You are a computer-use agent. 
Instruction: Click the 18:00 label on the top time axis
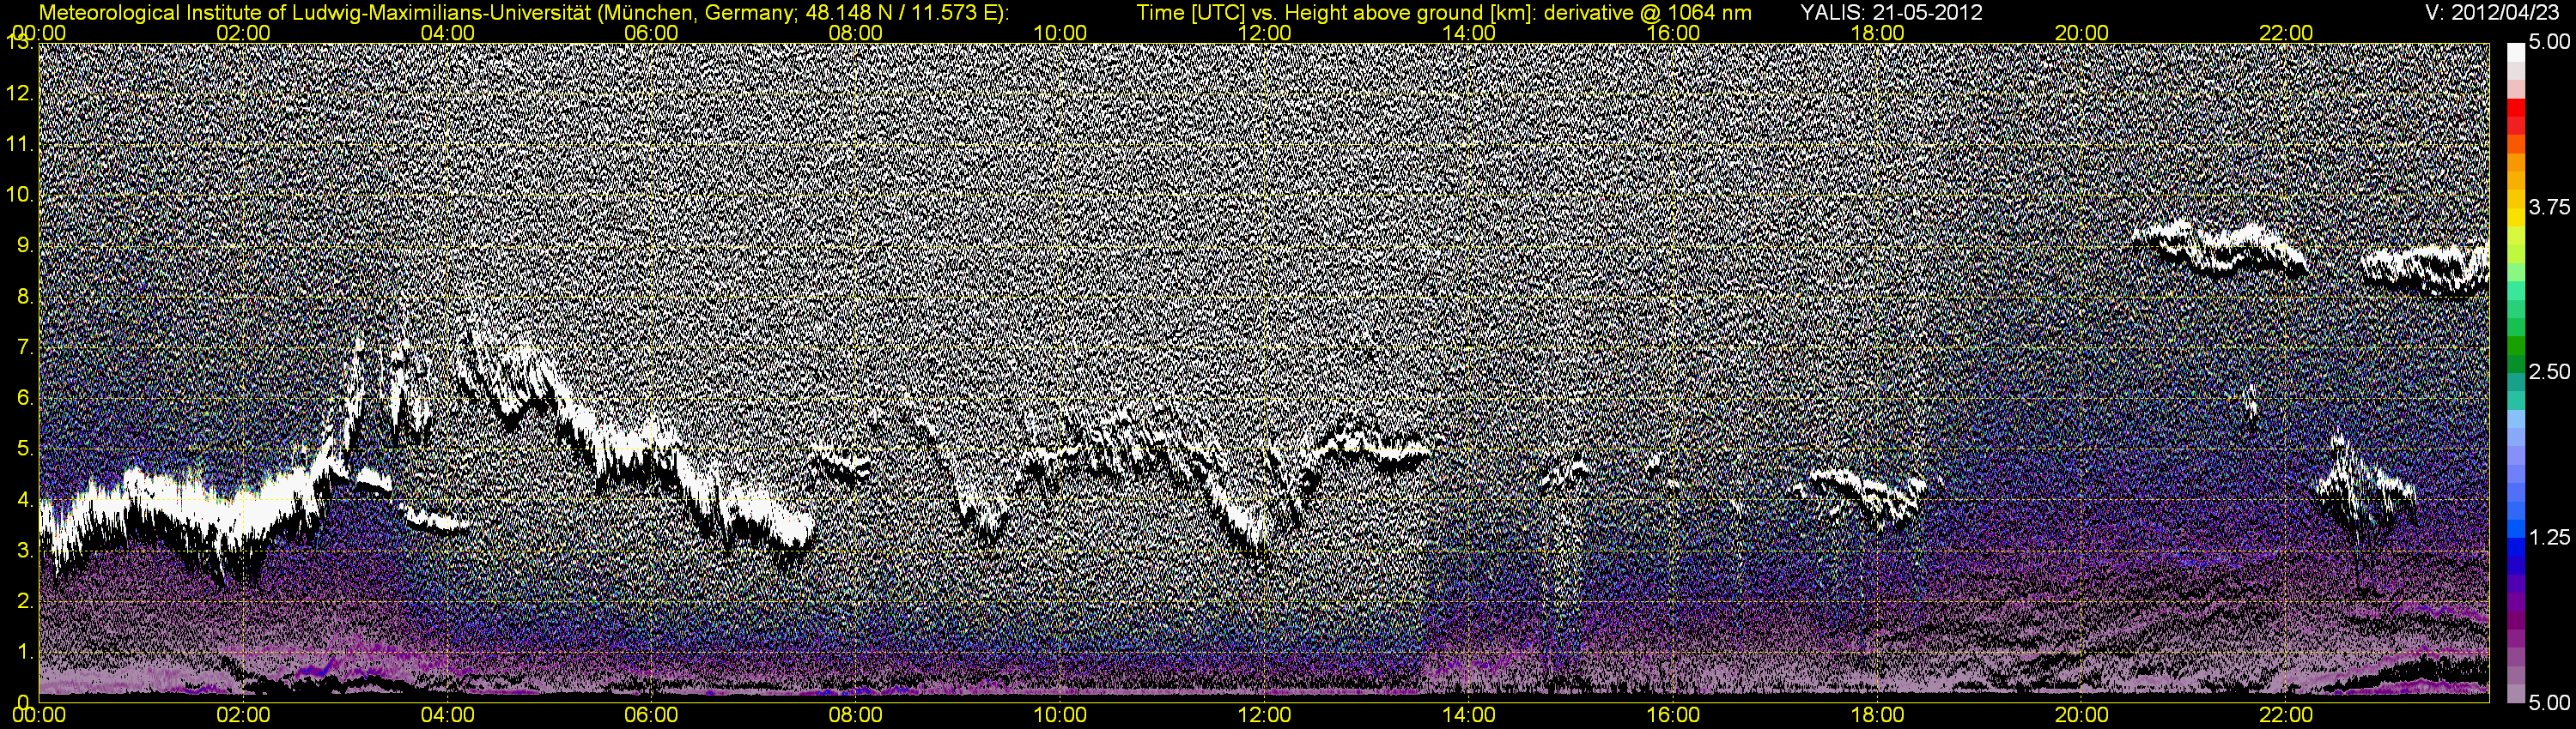coord(1877,33)
